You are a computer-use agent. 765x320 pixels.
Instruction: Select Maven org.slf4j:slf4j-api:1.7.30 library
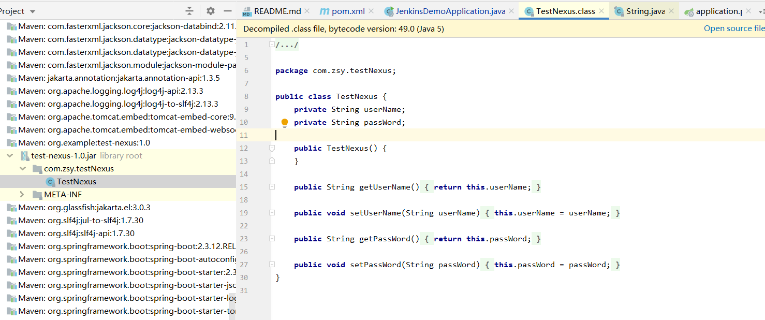76,234
